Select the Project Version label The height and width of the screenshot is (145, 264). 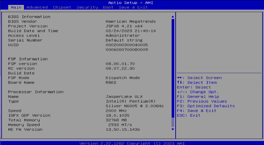click(28, 26)
